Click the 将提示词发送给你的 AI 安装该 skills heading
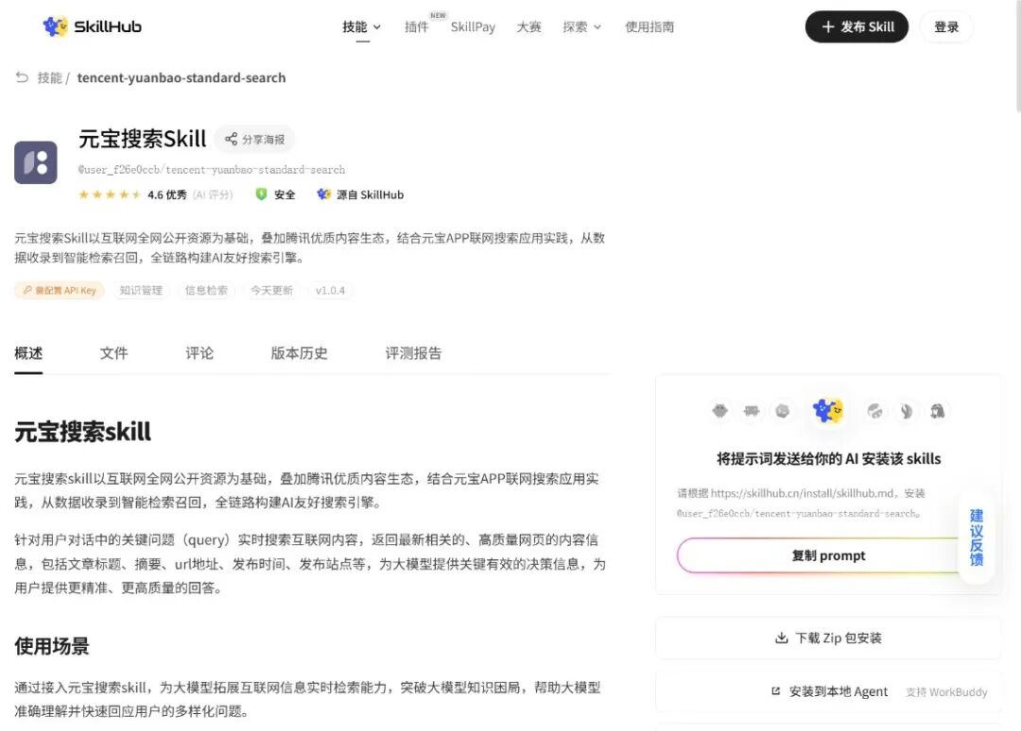This screenshot has height=731, width=1021. [x=828, y=458]
